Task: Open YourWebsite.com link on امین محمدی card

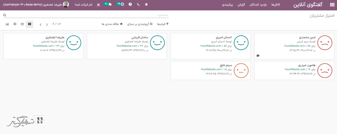Action: coord(295,46)
